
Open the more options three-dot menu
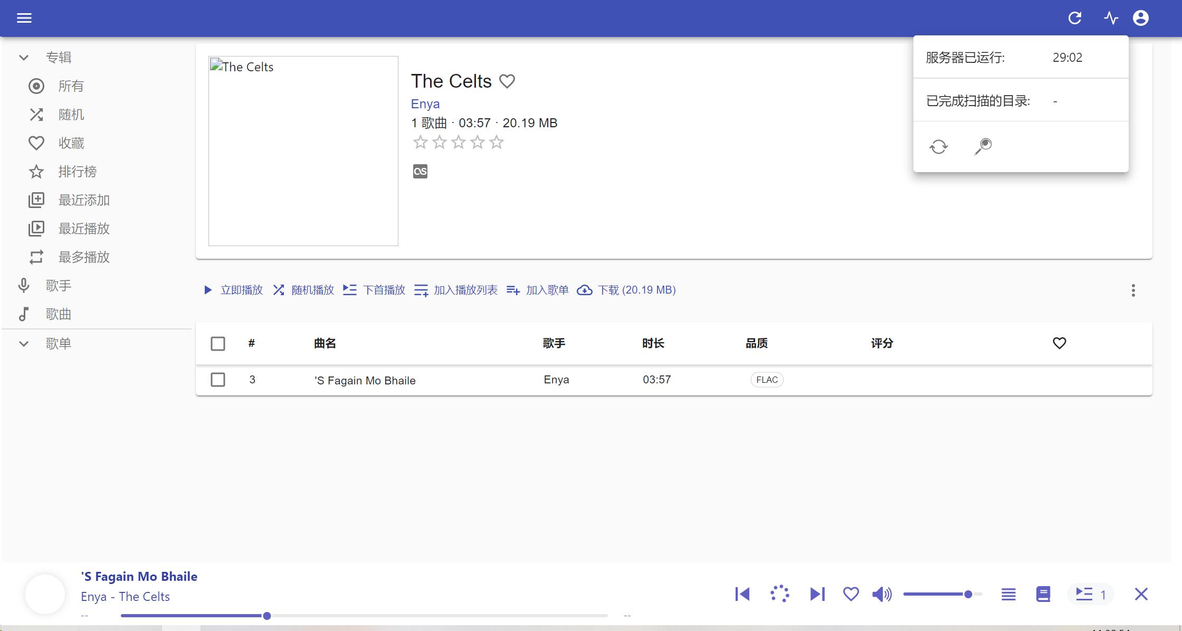(x=1133, y=290)
